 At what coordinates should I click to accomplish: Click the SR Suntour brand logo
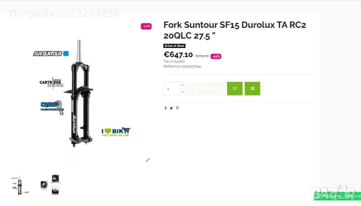click(x=51, y=54)
